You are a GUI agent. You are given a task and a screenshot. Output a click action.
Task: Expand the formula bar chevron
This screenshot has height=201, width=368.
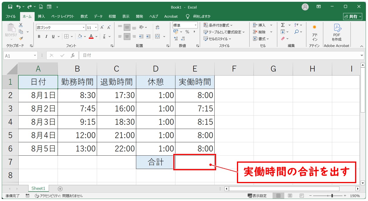pos(362,55)
